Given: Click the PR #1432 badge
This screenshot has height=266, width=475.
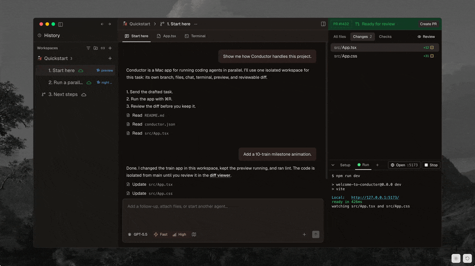Looking at the screenshot, I should [341, 24].
